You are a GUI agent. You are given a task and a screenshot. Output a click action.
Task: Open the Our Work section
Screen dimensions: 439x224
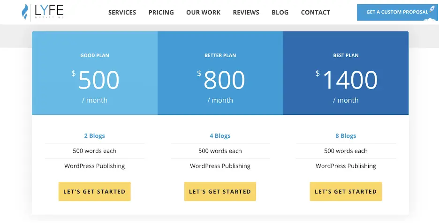click(203, 13)
